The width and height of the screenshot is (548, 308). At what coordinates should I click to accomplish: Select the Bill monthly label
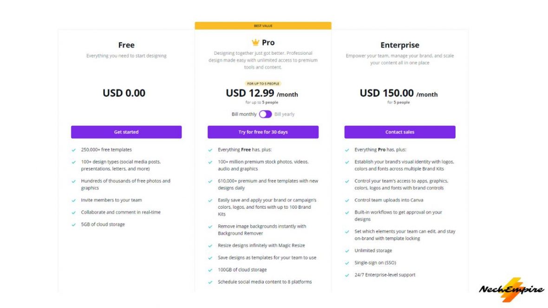pyautogui.click(x=244, y=114)
